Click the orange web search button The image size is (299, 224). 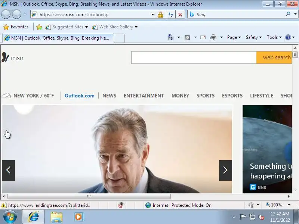click(x=274, y=57)
